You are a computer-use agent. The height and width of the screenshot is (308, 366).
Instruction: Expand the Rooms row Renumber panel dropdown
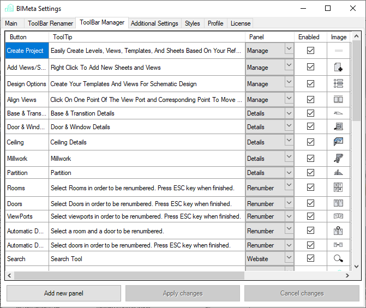tap(289, 188)
